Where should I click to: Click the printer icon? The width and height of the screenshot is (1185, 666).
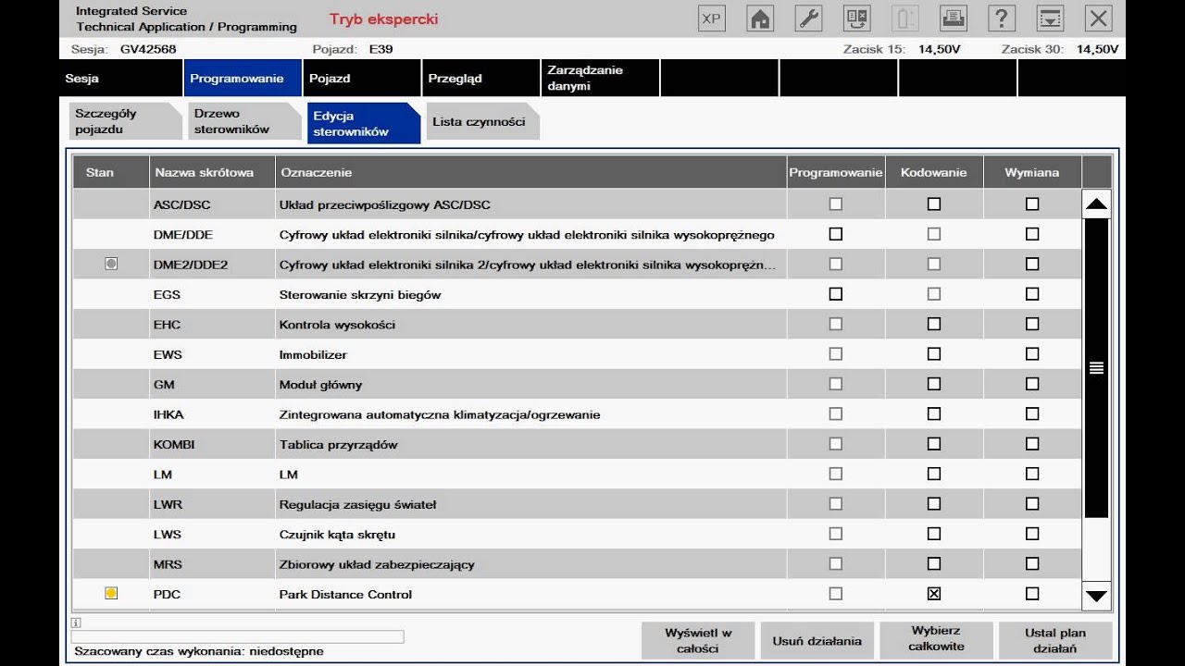(954, 18)
